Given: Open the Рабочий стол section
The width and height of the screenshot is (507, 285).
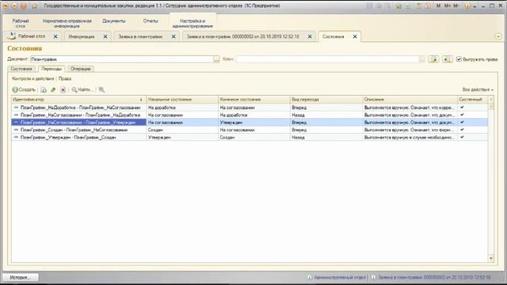Looking at the screenshot, I should coord(21,23).
